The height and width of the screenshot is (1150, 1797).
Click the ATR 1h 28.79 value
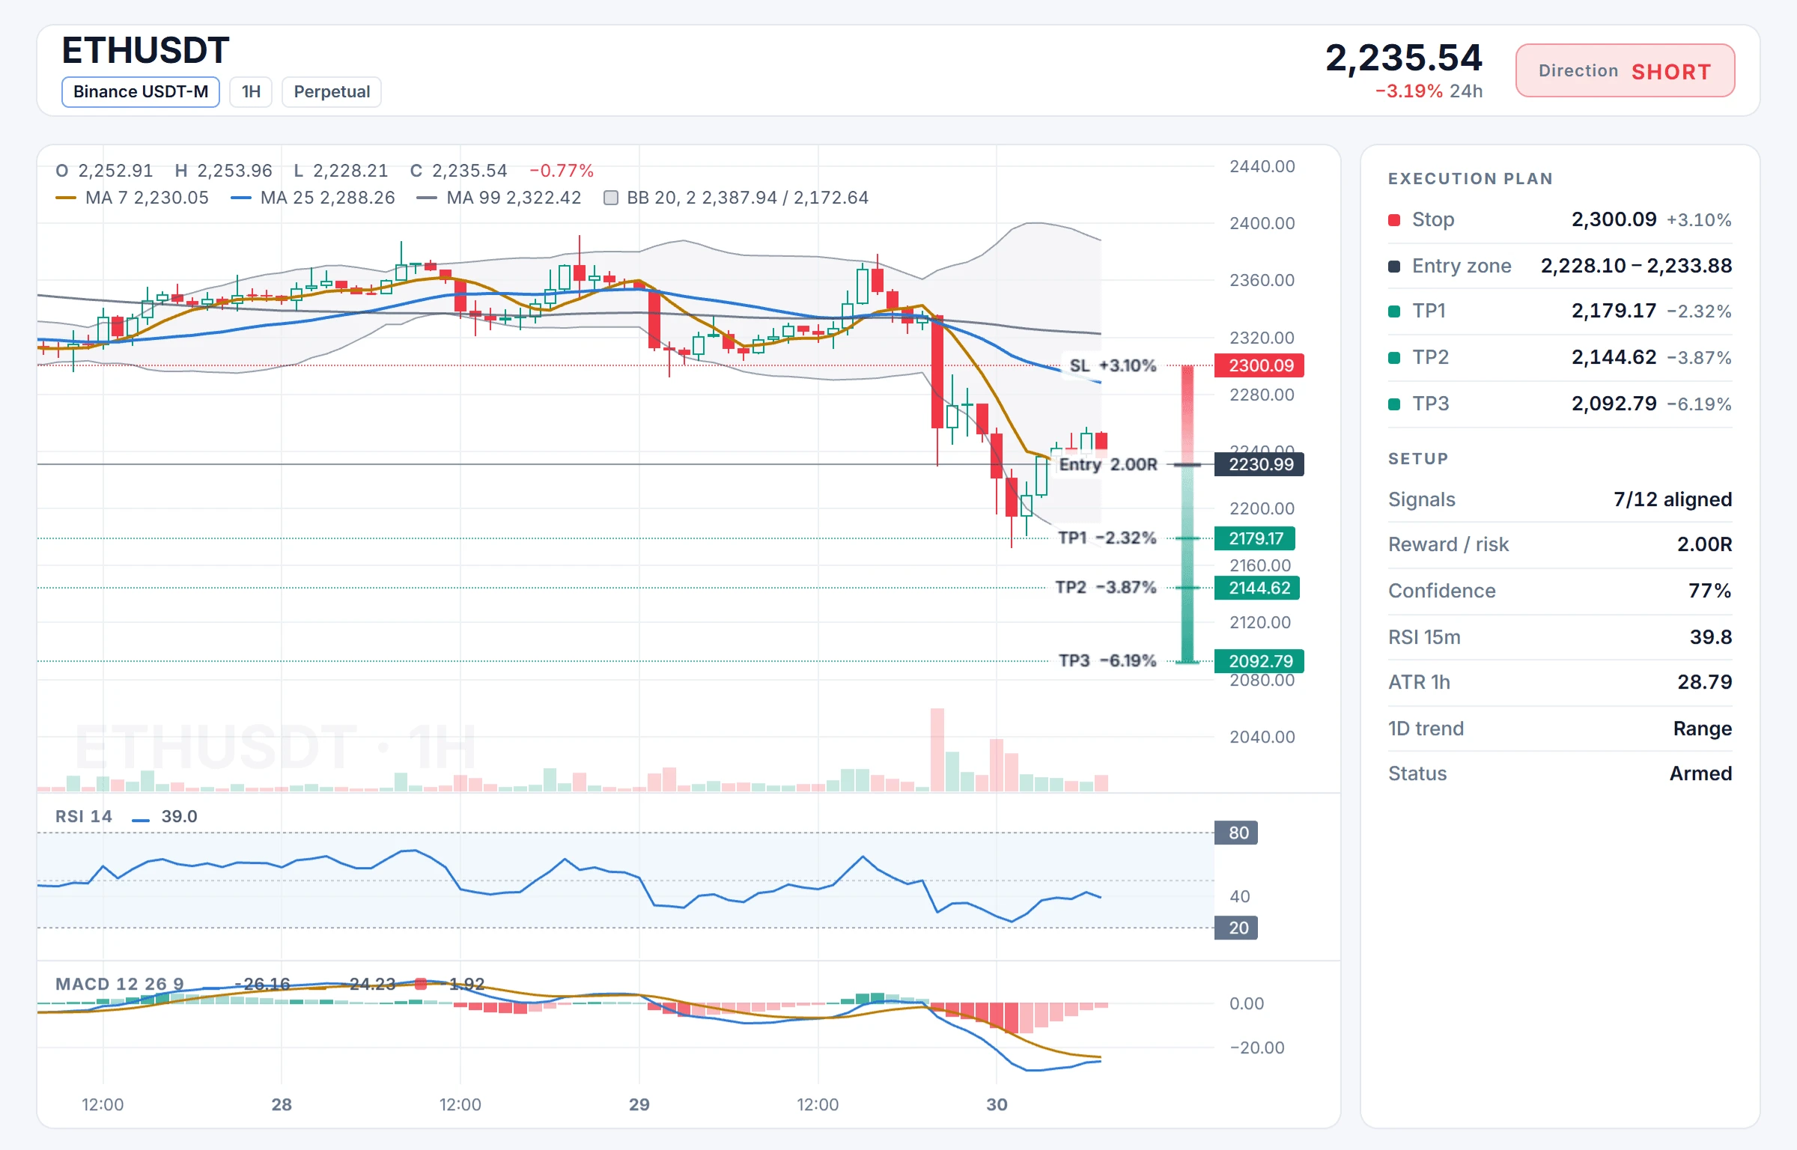click(x=1705, y=682)
